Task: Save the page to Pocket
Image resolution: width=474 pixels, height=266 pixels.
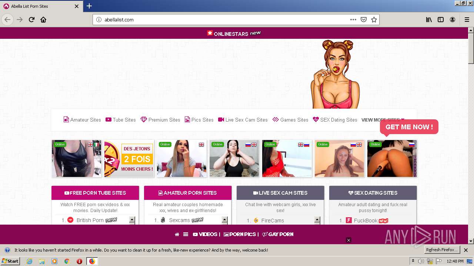Action: (x=364, y=20)
